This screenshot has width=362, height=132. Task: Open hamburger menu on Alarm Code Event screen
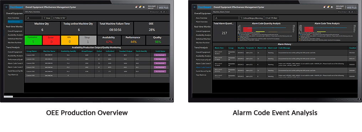[195, 7]
